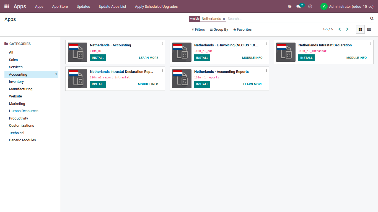Viewport: 378px width, 212px height.
Task: Remove the Netherlands module search facet
Action: click(x=224, y=19)
